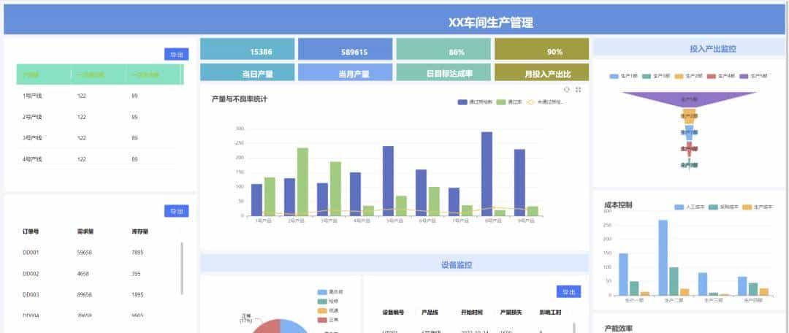Toggle the blue first legend item of the pie chart
789x333 pixels.
331,292
